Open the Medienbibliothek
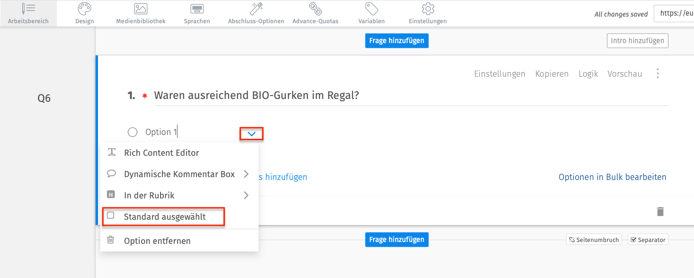 140,13
